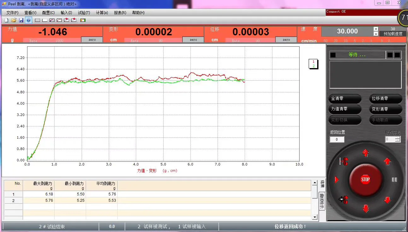Click the 返回位置 input field
This screenshot has width=408, height=232.
337,139
